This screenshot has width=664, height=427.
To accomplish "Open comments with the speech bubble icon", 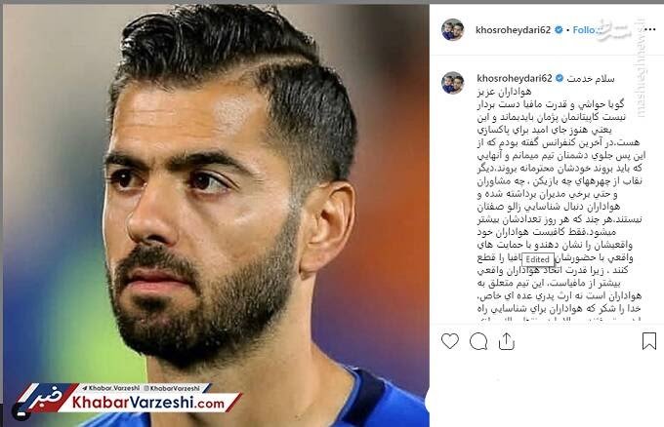I will click(478, 341).
